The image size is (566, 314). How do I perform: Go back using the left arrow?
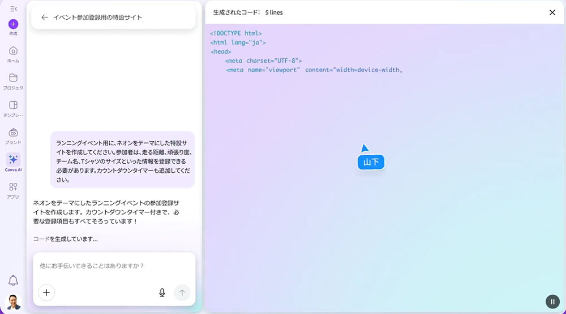(44, 18)
